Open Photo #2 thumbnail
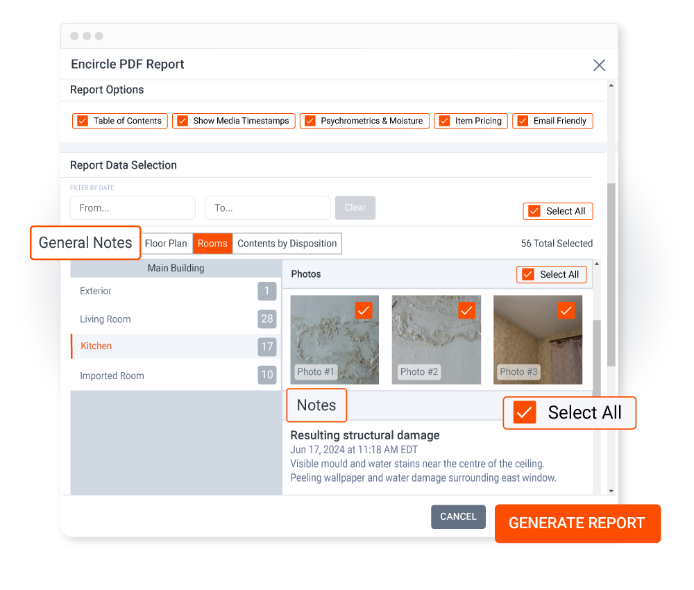The image size is (694, 590). (x=437, y=340)
